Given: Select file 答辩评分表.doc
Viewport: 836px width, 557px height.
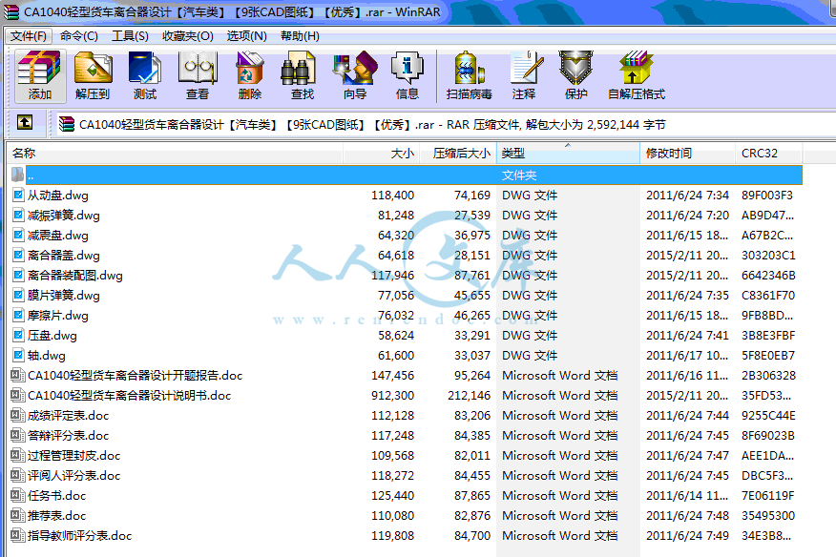Looking at the screenshot, I should coord(69,435).
